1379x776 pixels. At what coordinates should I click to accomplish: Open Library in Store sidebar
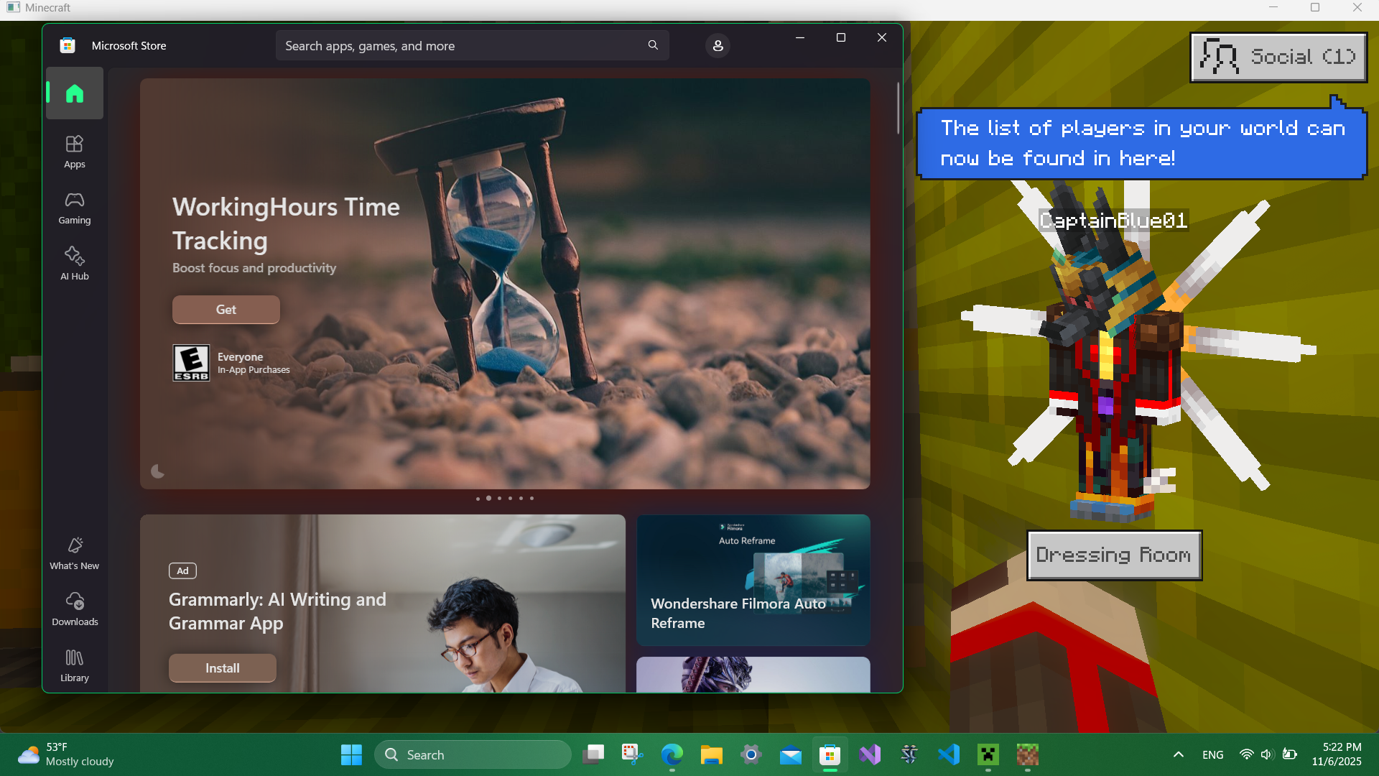click(75, 665)
